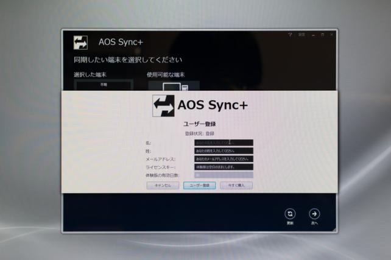Click the 今すぐ購入 (Buy now) button
The image size is (391, 260).
pos(236,185)
